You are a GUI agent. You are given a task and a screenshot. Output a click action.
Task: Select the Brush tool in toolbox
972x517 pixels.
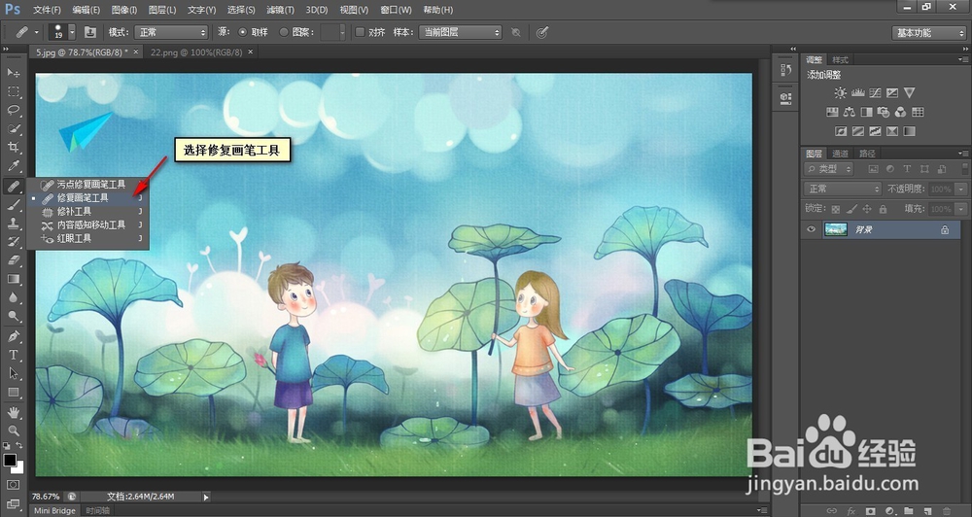[x=13, y=205]
